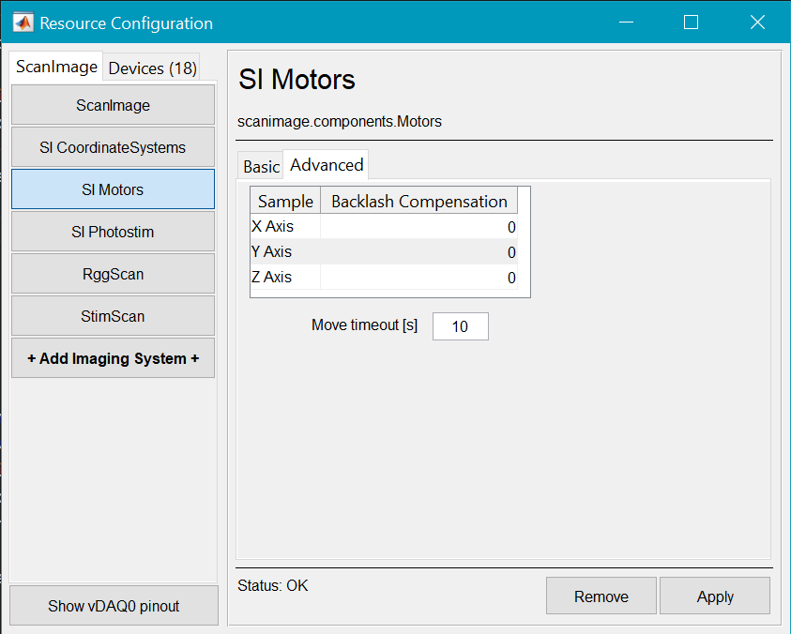This screenshot has height=634, width=791.
Task: Switch to the ScanImage tab
Action: click(54, 67)
